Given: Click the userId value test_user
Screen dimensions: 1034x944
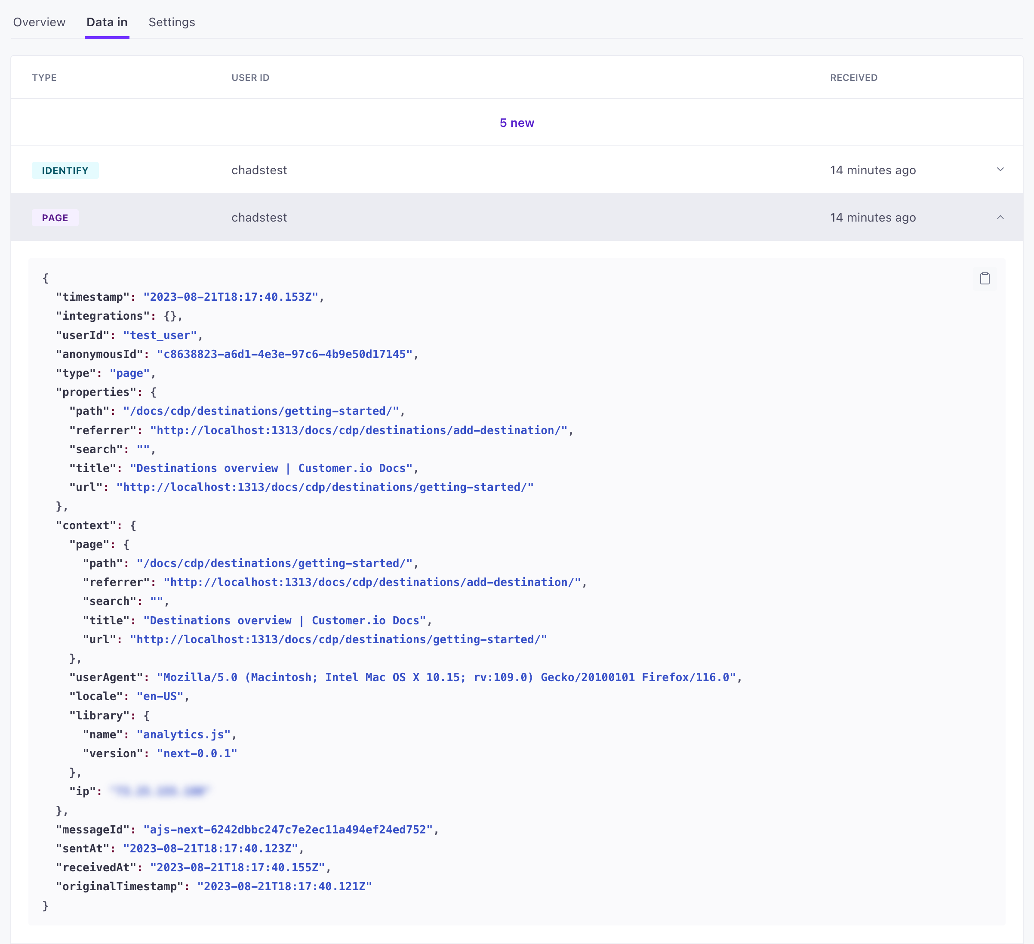Looking at the screenshot, I should tap(160, 335).
